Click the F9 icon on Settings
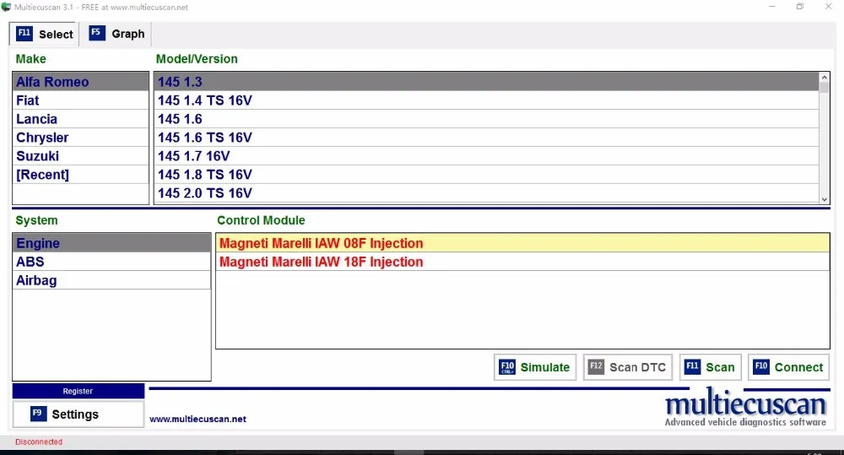 pos(37,414)
